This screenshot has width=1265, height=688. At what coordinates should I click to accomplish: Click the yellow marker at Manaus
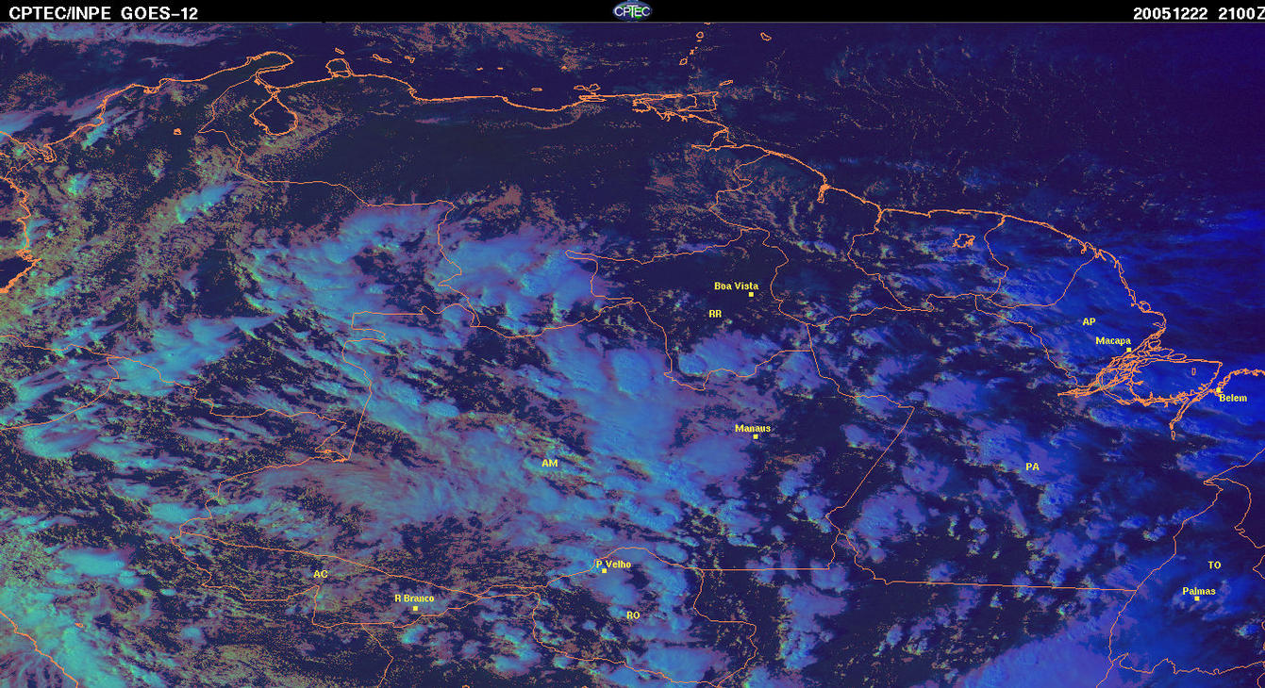pyautogui.click(x=755, y=436)
